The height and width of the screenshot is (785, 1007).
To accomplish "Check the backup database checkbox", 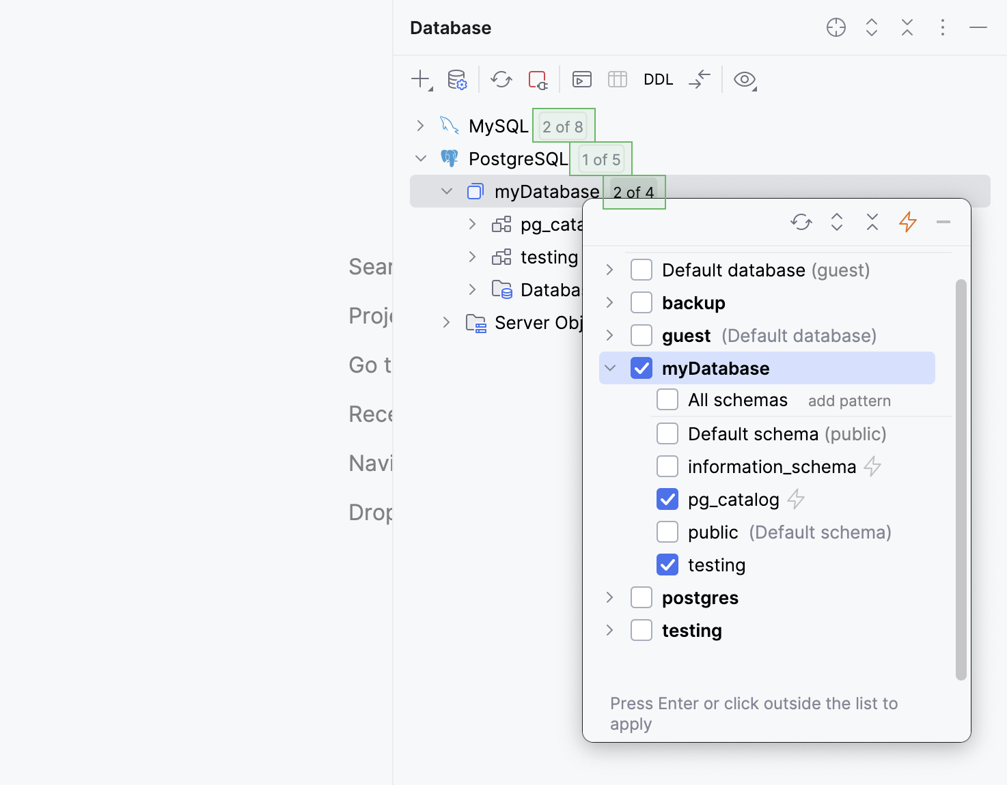I will pos(642,302).
